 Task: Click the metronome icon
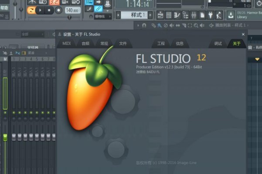(32, 2)
